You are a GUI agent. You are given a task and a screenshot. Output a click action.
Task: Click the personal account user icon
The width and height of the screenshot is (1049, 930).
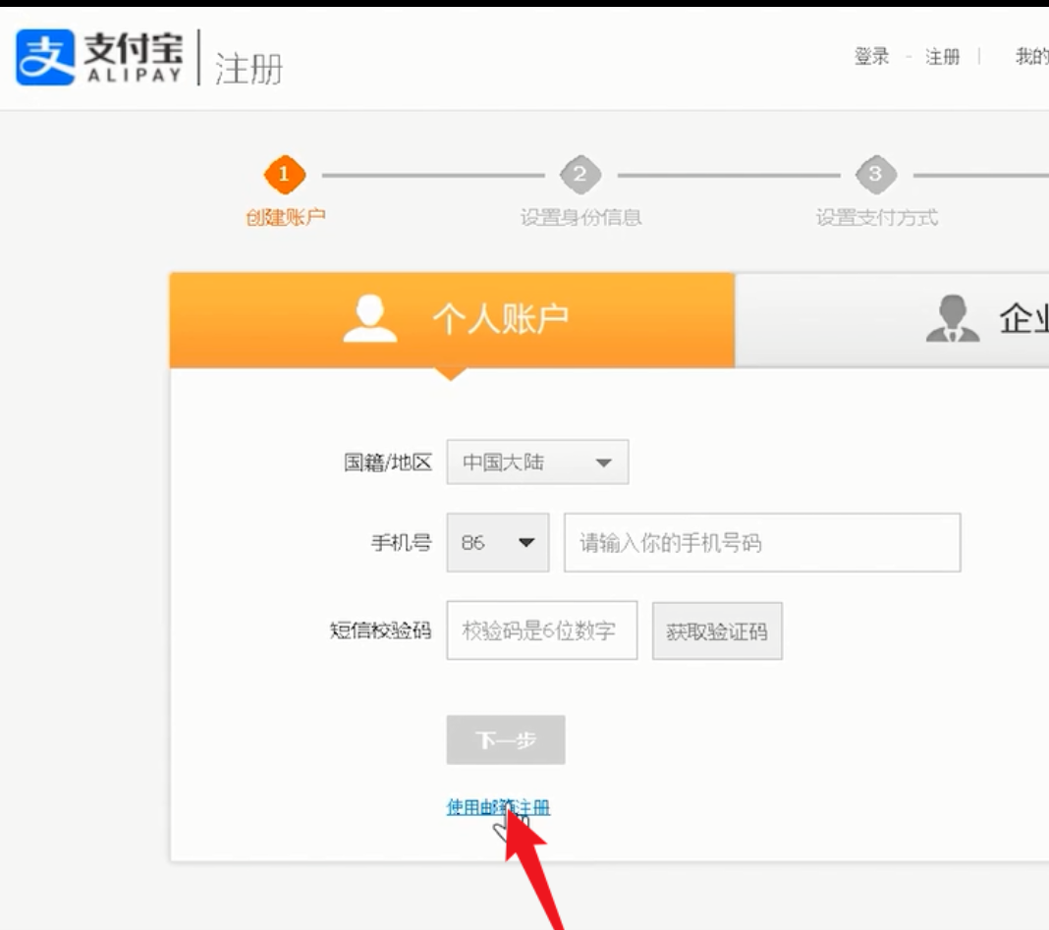tap(370, 318)
